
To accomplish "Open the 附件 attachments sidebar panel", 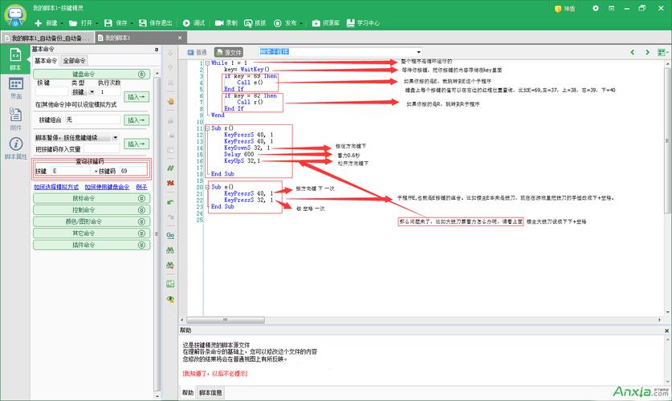I will tap(15, 119).
